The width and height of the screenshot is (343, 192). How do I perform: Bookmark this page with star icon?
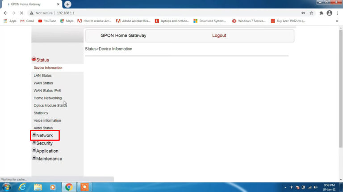click(311, 13)
